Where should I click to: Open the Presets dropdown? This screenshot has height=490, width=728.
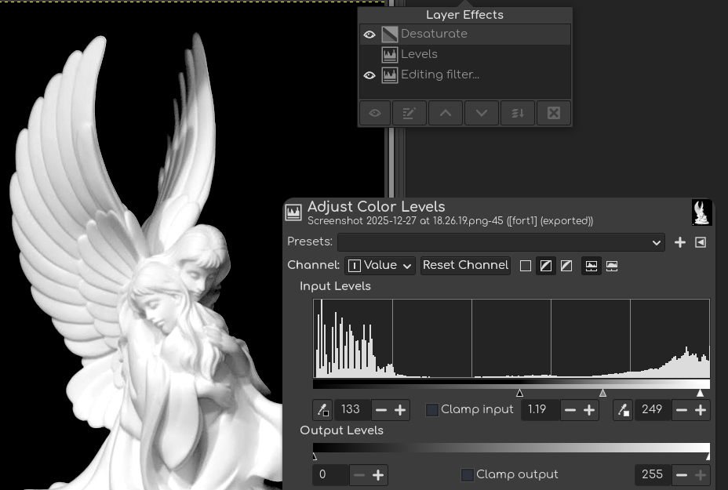[x=501, y=243]
